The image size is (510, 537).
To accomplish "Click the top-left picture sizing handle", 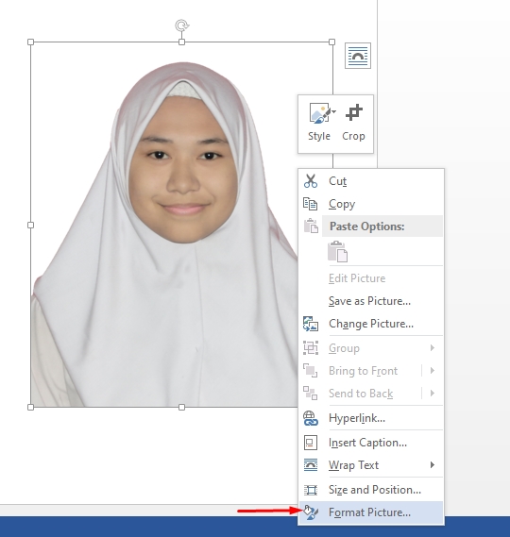I will 30,42.
